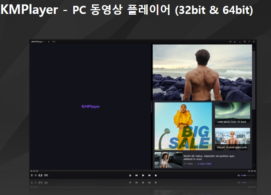The width and height of the screenshot is (271, 195).
Task: Open the large beach man video thumbnail
Action: pyautogui.click(x=202, y=72)
